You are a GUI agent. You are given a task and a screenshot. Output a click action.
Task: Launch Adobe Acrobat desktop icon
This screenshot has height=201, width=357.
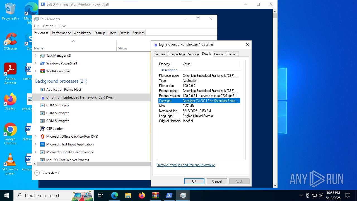(x=10, y=73)
